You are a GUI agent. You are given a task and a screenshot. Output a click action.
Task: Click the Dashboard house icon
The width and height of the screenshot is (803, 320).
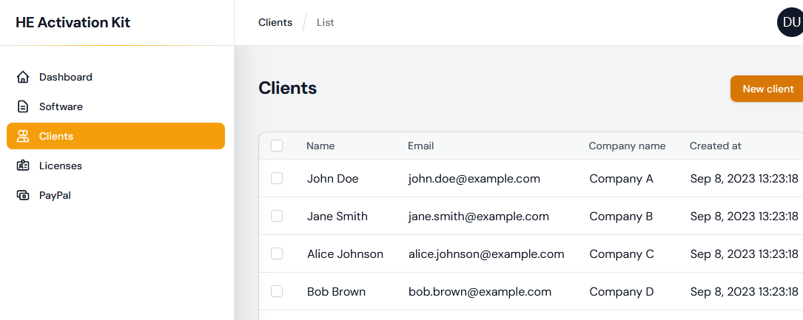coord(23,77)
